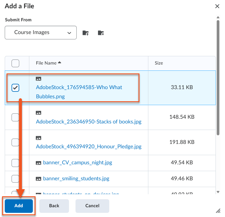The image size is (225, 217).
Task: Click the upload file folder icon
Action: 86,33
